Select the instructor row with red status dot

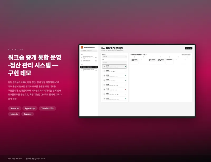pos(114,89)
